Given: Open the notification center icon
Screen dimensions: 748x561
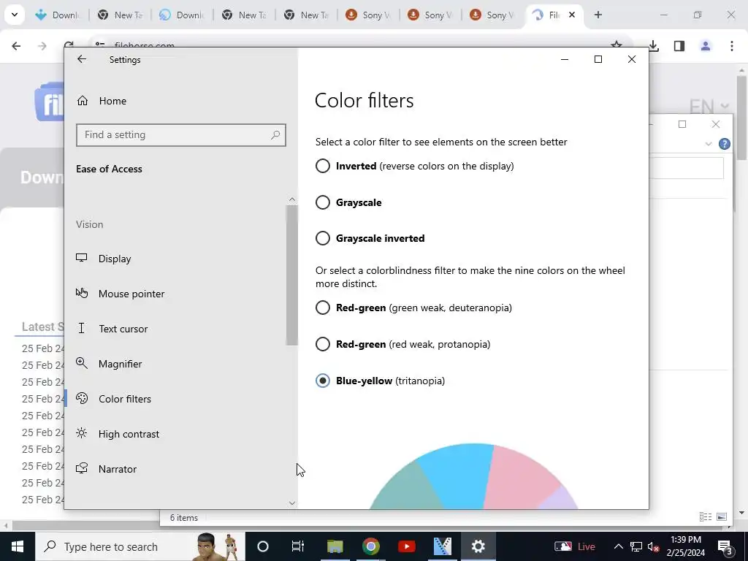Looking at the screenshot, I should [x=725, y=546].
